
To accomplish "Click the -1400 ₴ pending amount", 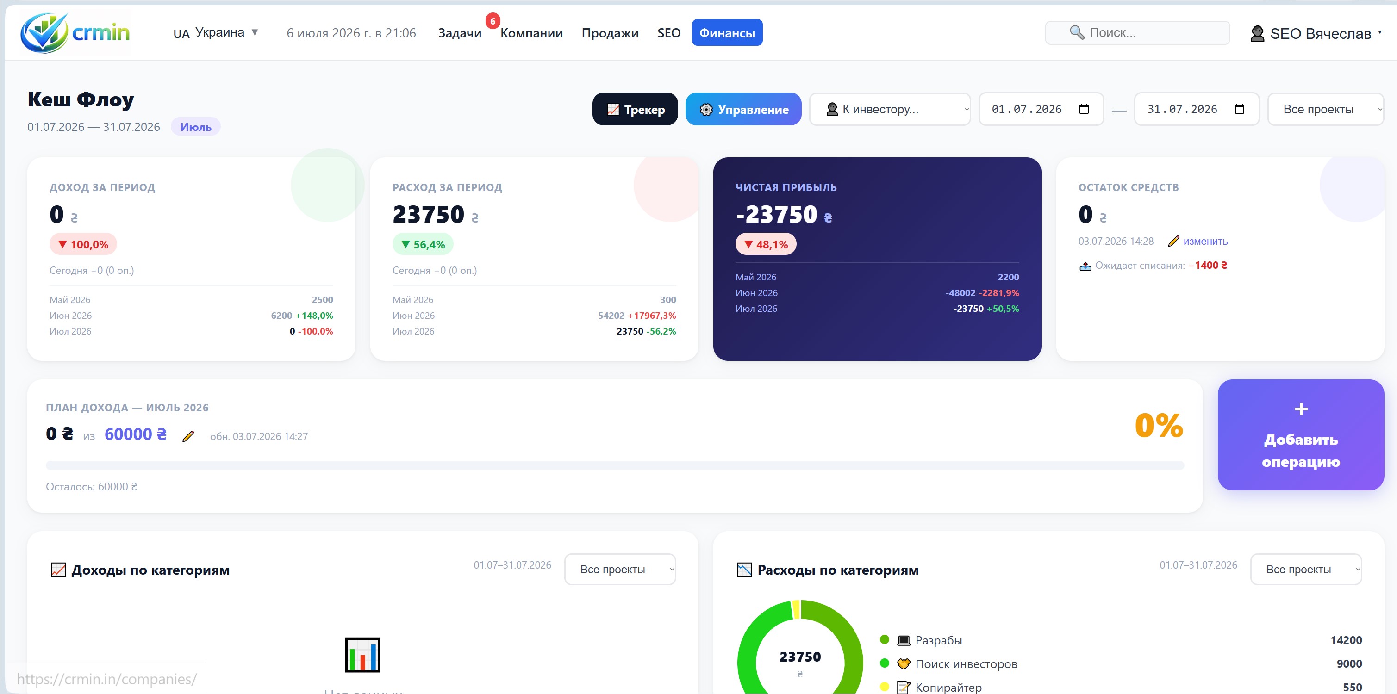I will (1208, 265).
